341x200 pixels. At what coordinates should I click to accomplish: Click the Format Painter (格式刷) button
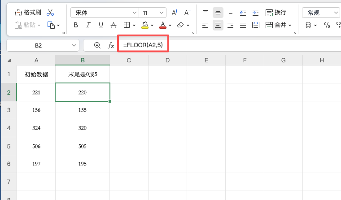[27, 13]
